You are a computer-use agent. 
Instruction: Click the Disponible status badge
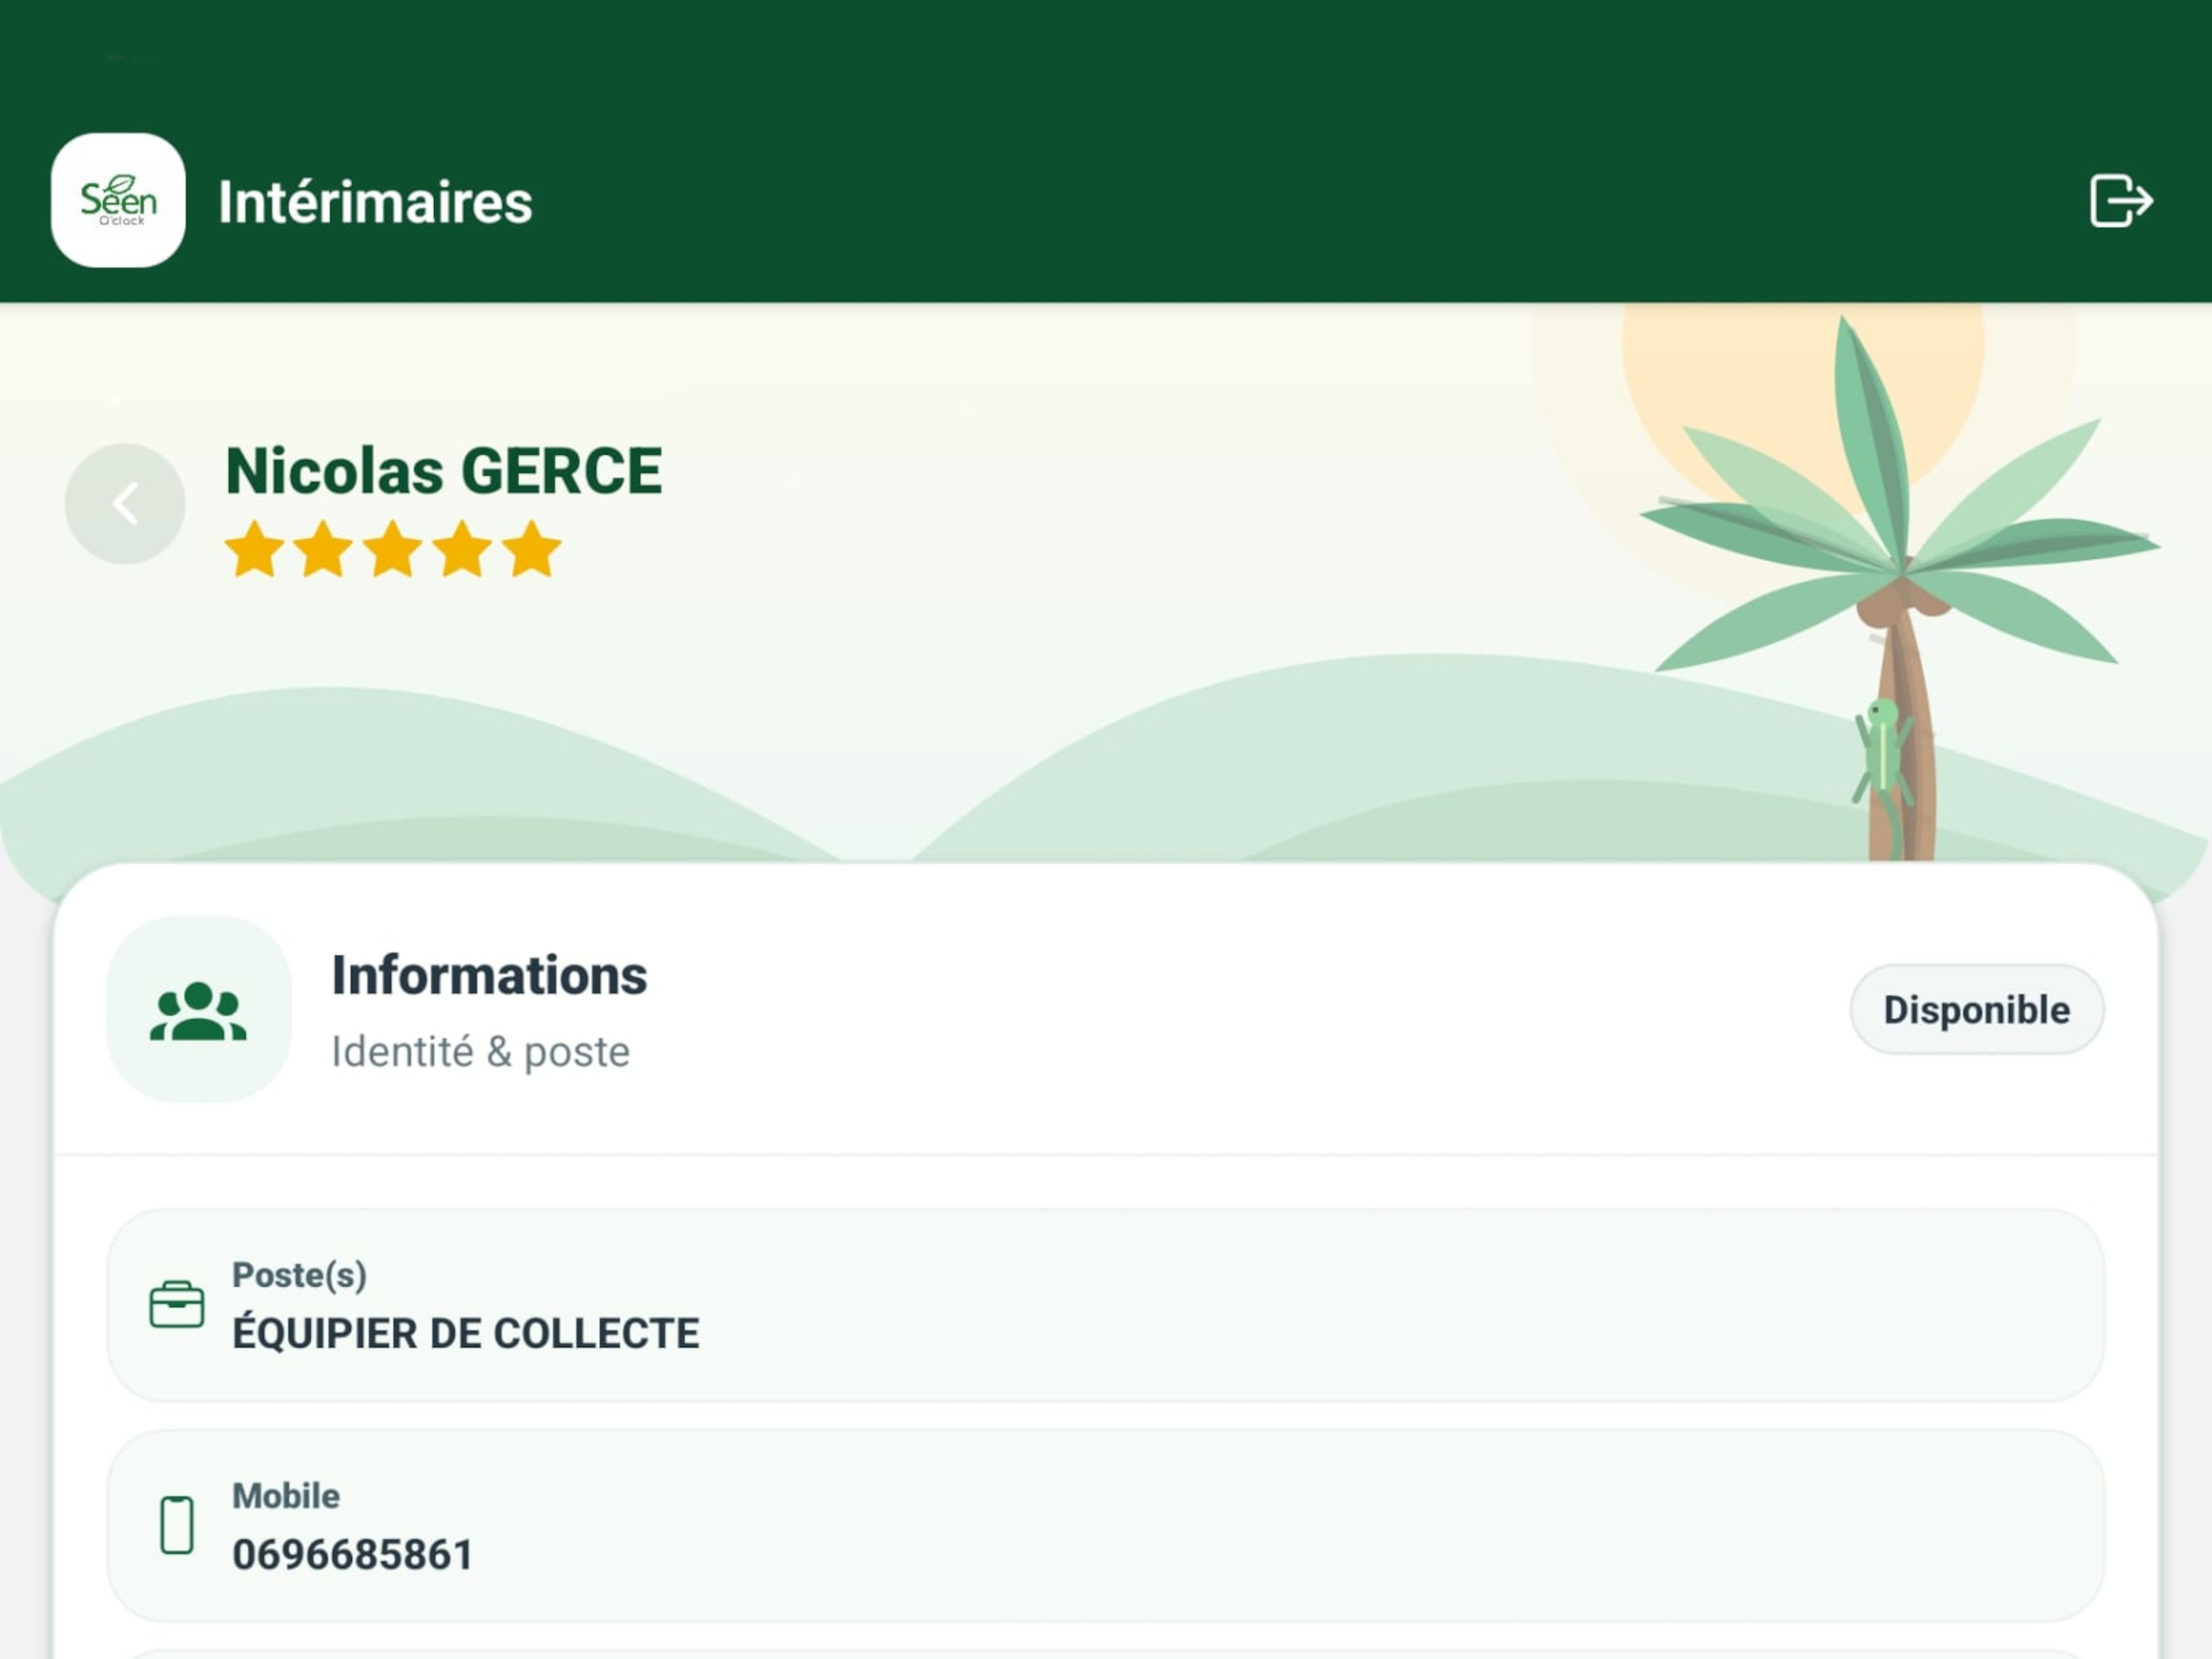click(x=1976, y=1009)
